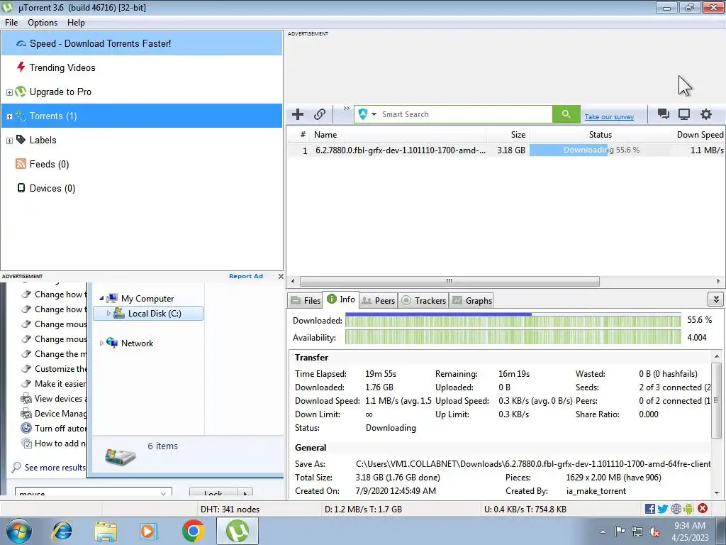Click the shield search provider icon
Screen dimensions: 726x545
pos(363,114)
